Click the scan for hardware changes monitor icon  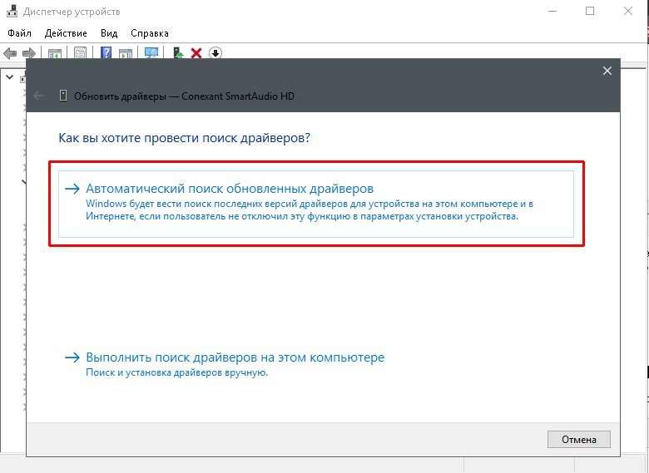coord(151,52)
